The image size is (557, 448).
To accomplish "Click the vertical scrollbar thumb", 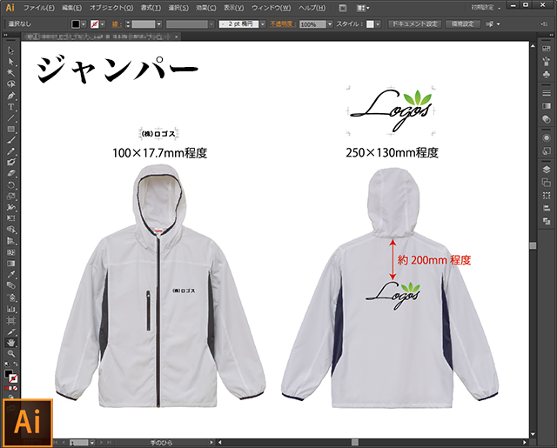I will 533,245.
